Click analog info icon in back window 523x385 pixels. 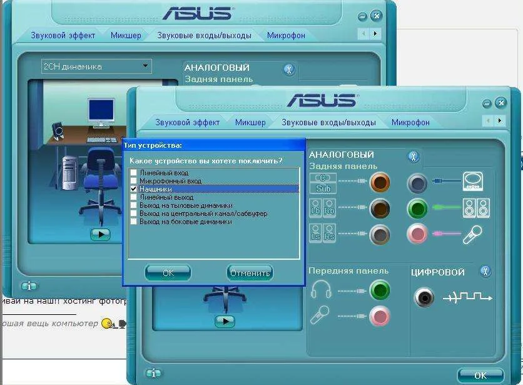pyautogui.click(x=289, y=69)
